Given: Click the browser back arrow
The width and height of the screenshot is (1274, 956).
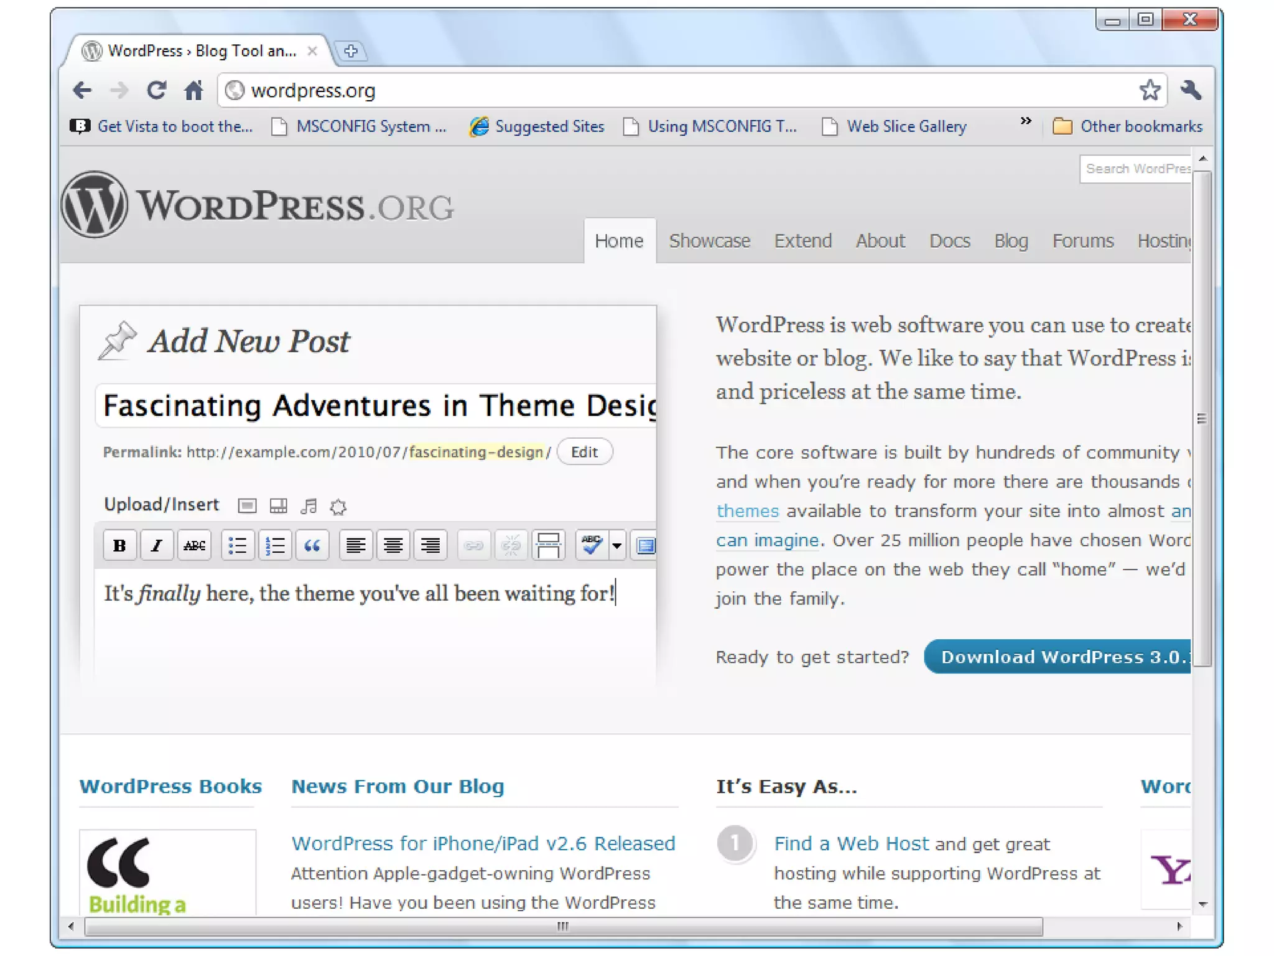Looking at the screenshot, I should (x=82, y=91).
